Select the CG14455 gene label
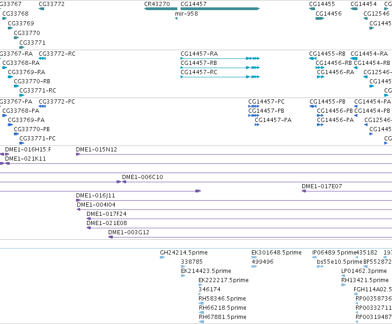392x324 pixels. (x=322, y=4)
